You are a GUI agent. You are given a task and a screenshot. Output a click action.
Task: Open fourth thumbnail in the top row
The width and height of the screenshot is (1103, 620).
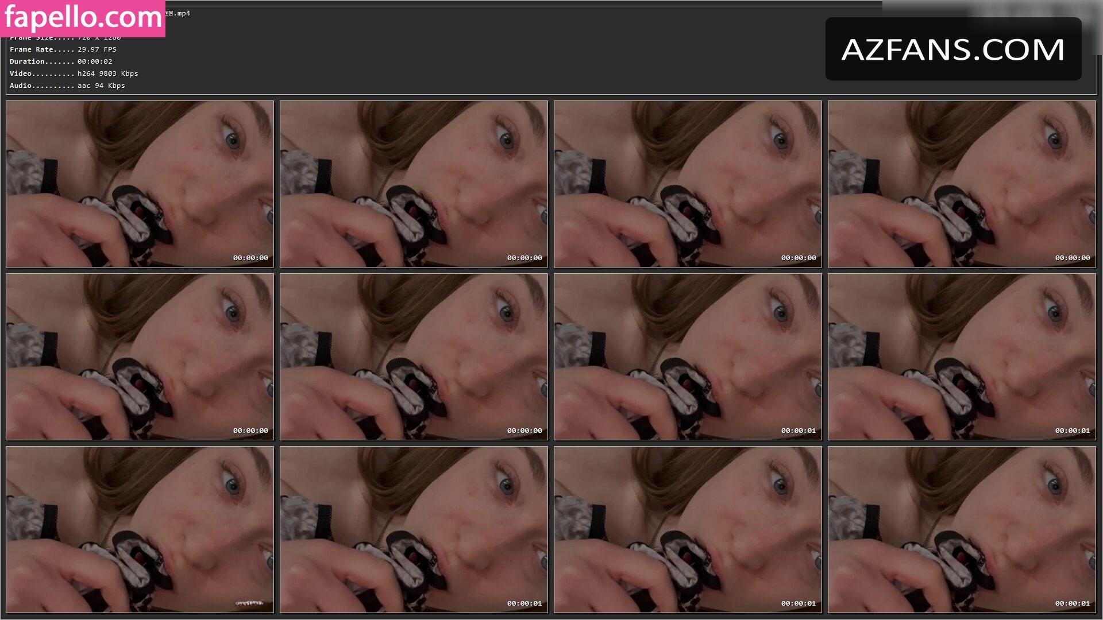(962, 184)
